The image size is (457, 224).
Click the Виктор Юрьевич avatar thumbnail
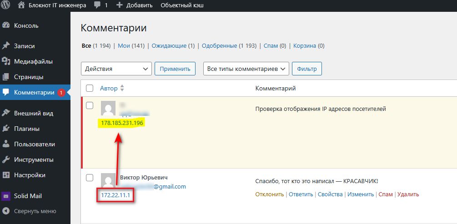pos(108,180)
